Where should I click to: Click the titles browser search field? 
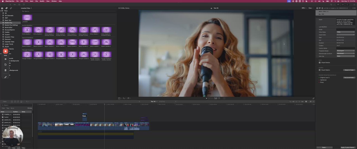[x=69, y=11]
